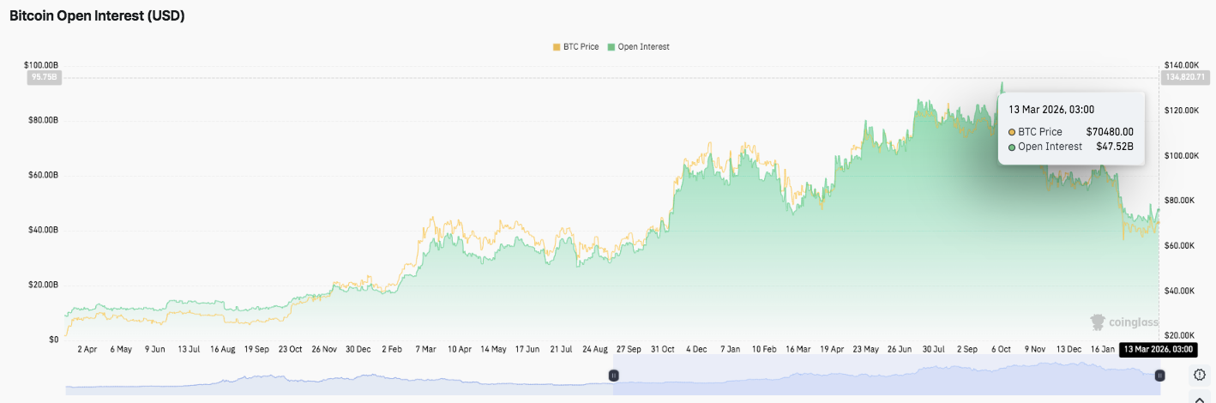Click the Coinglass watermark logo
This screenshot has height=403, width=1216.
click(1123, 322)
